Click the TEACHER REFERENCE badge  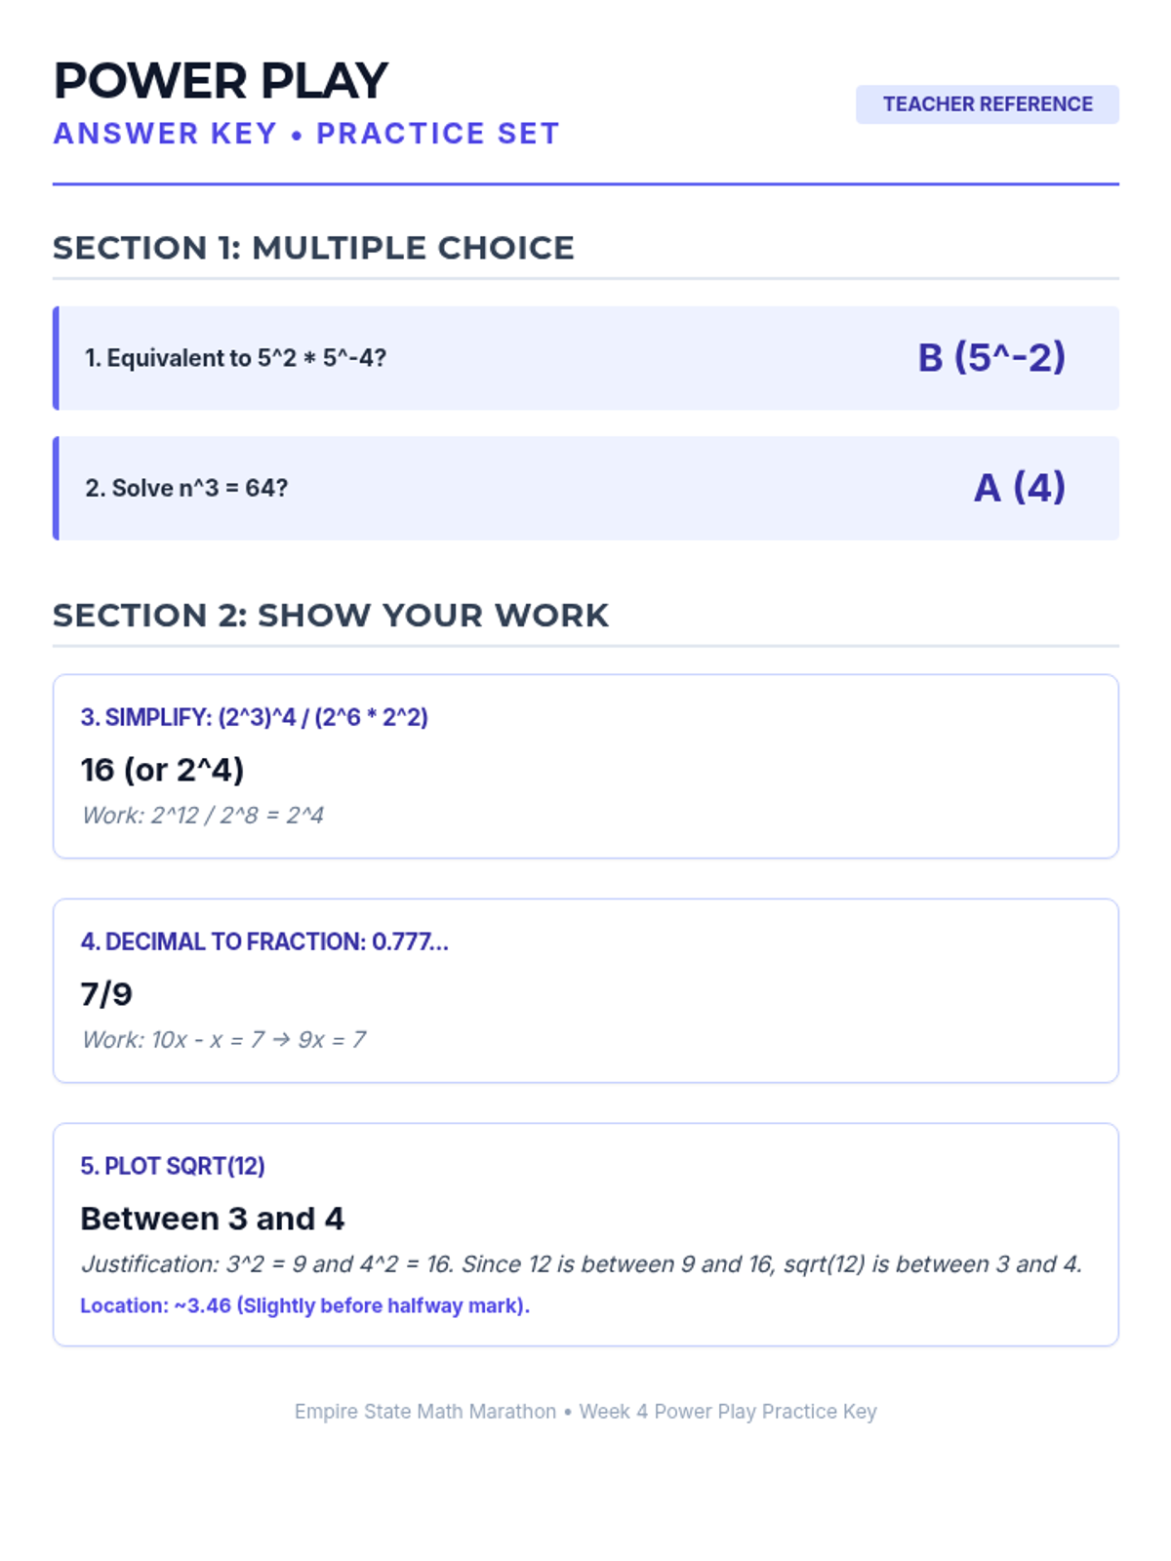point(987,104)
